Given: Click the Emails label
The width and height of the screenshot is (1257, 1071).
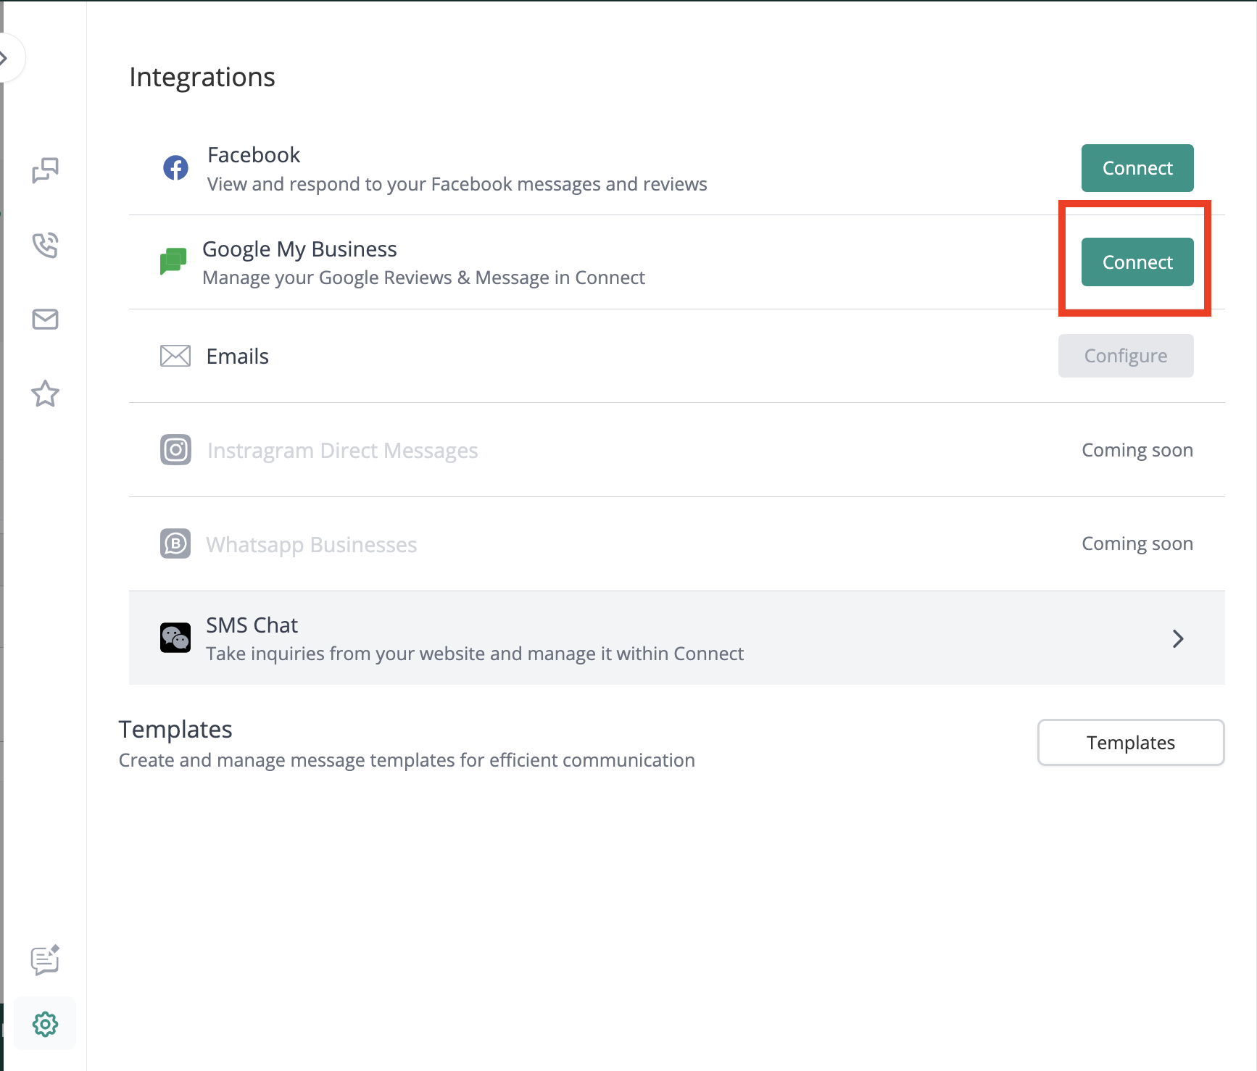Looking at the screenshot, I should tap(238, 357).
